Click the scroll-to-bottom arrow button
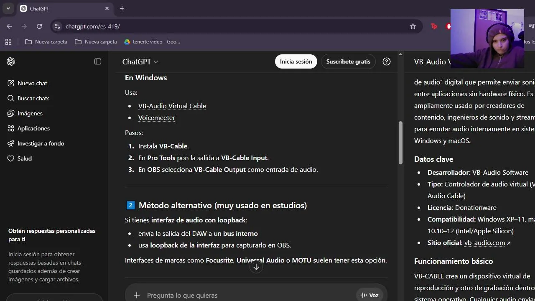Image resolution: width=535 pixels, height=301 pixels. click(x=256, y=267)
